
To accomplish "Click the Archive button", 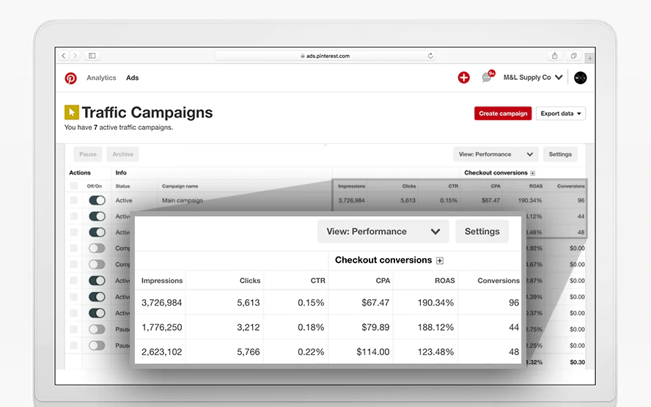I will (x=123, y=154).
